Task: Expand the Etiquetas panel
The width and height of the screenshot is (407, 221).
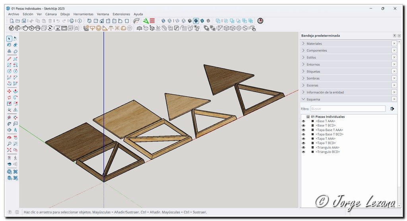Action: pos(313,72)
